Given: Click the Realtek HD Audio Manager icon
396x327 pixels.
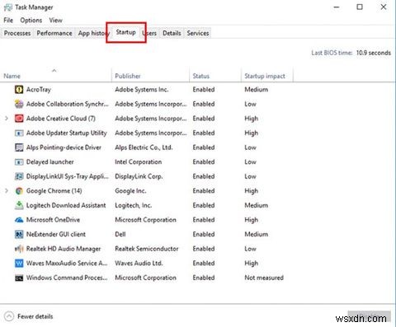Looking at the screenshot, I should [x=19, y=249].
